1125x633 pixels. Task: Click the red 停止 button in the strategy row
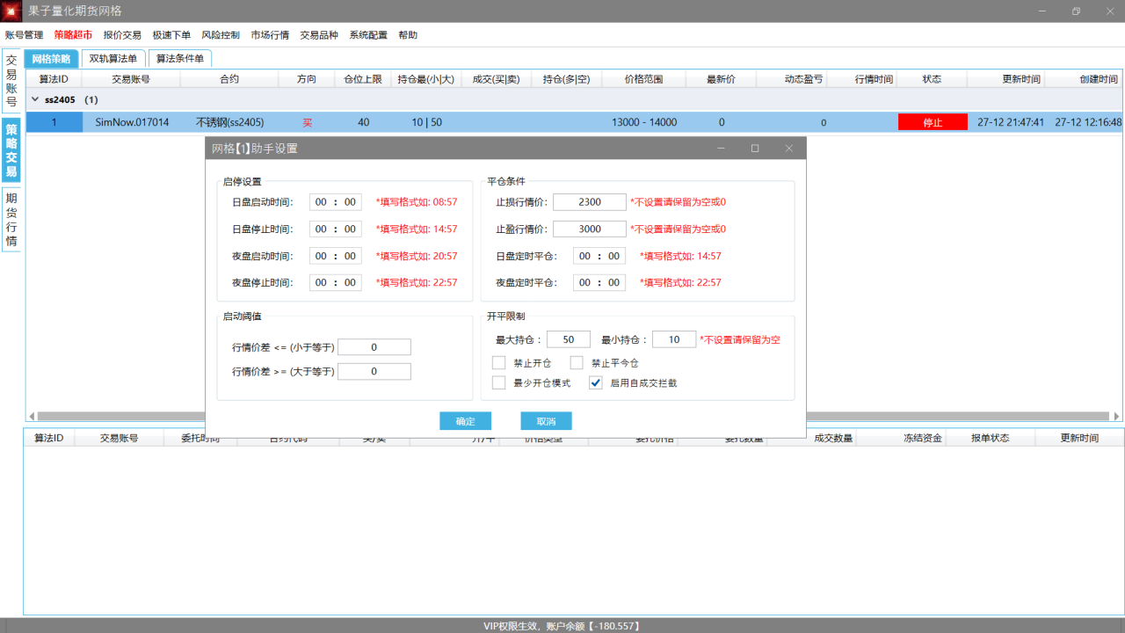point(932,121)
